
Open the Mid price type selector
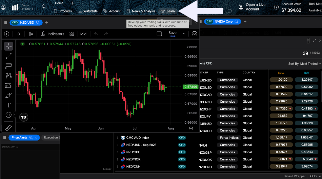[x=83, y=34]
